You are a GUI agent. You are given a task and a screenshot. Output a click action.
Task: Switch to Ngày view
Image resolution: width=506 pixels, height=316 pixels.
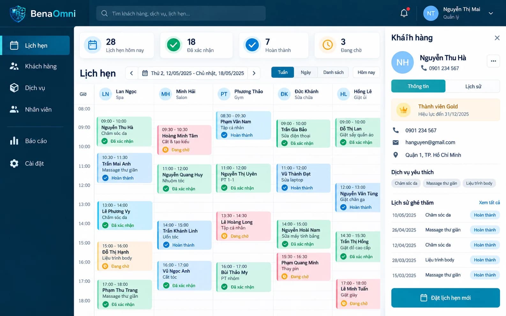tap(306, 72)
